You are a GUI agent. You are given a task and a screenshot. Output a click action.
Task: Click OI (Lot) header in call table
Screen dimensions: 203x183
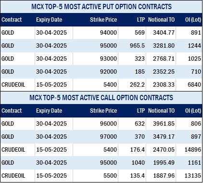pos(193,111)
